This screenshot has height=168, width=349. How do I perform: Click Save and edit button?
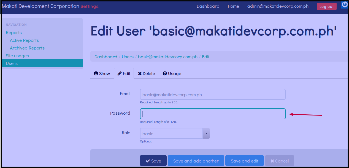[245, 161]
